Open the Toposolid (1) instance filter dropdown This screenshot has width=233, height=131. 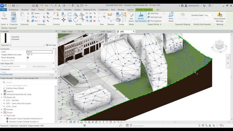click(44, 45)
